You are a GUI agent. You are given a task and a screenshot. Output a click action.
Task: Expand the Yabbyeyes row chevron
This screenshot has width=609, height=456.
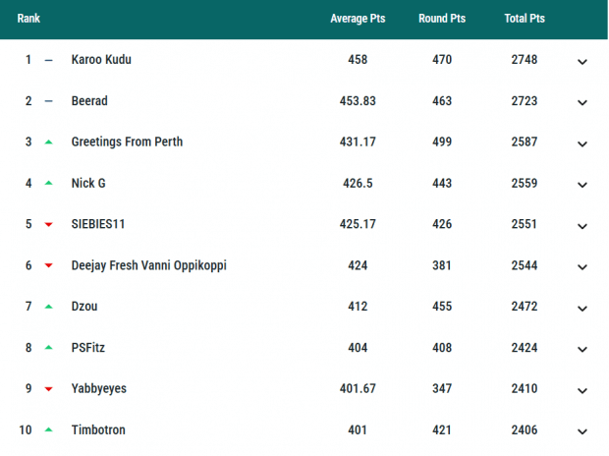[582, 391]
